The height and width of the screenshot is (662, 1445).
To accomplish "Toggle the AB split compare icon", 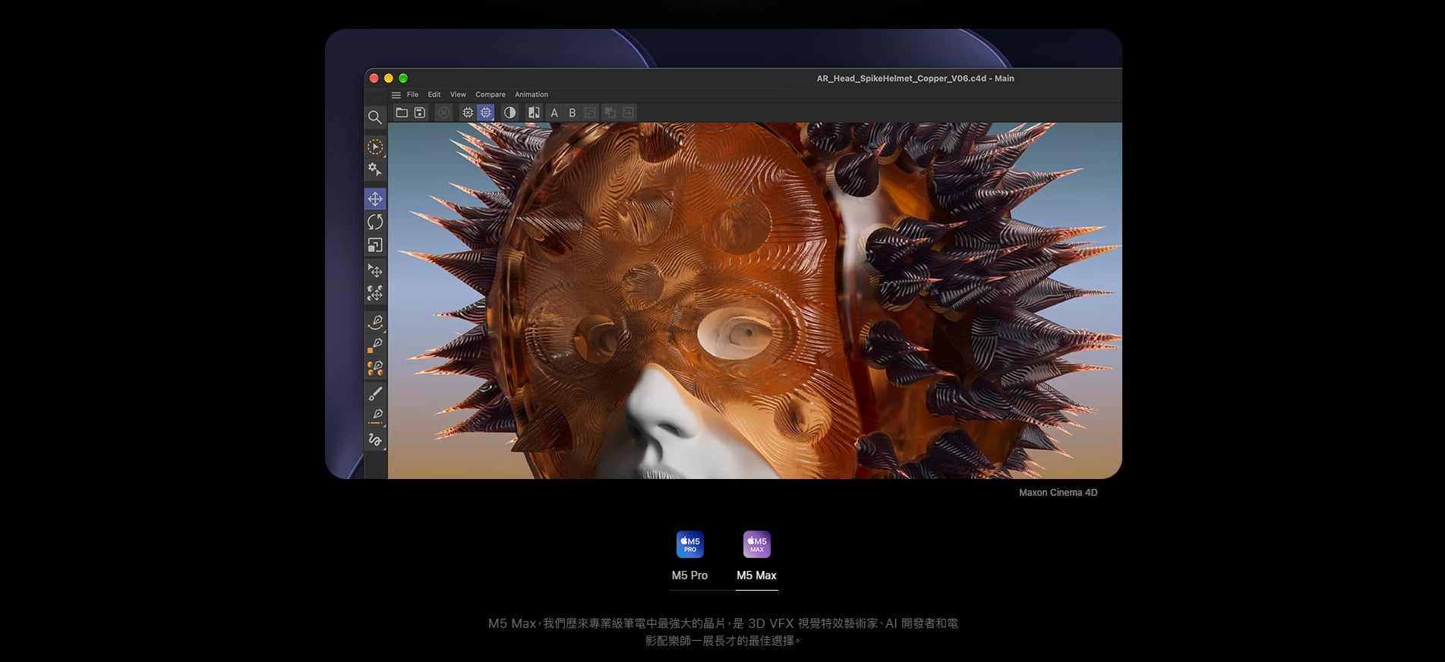I will tap(534, 112).
